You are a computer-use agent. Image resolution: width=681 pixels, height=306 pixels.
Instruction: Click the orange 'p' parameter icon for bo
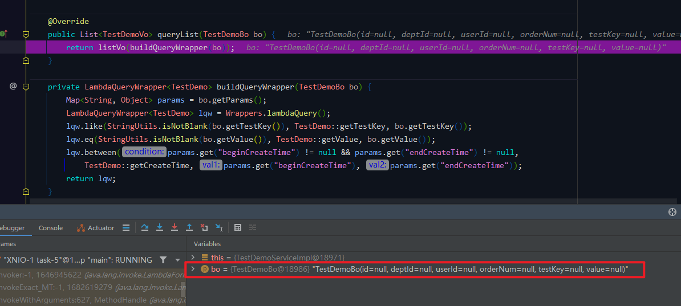tap(205, 270)
